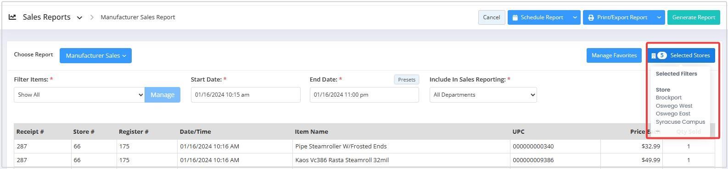Screen dimensions: 728x169
Task: Open the Print/Export Report dropdown arrow
Action: pyautogui.click(x=659, y=17)
